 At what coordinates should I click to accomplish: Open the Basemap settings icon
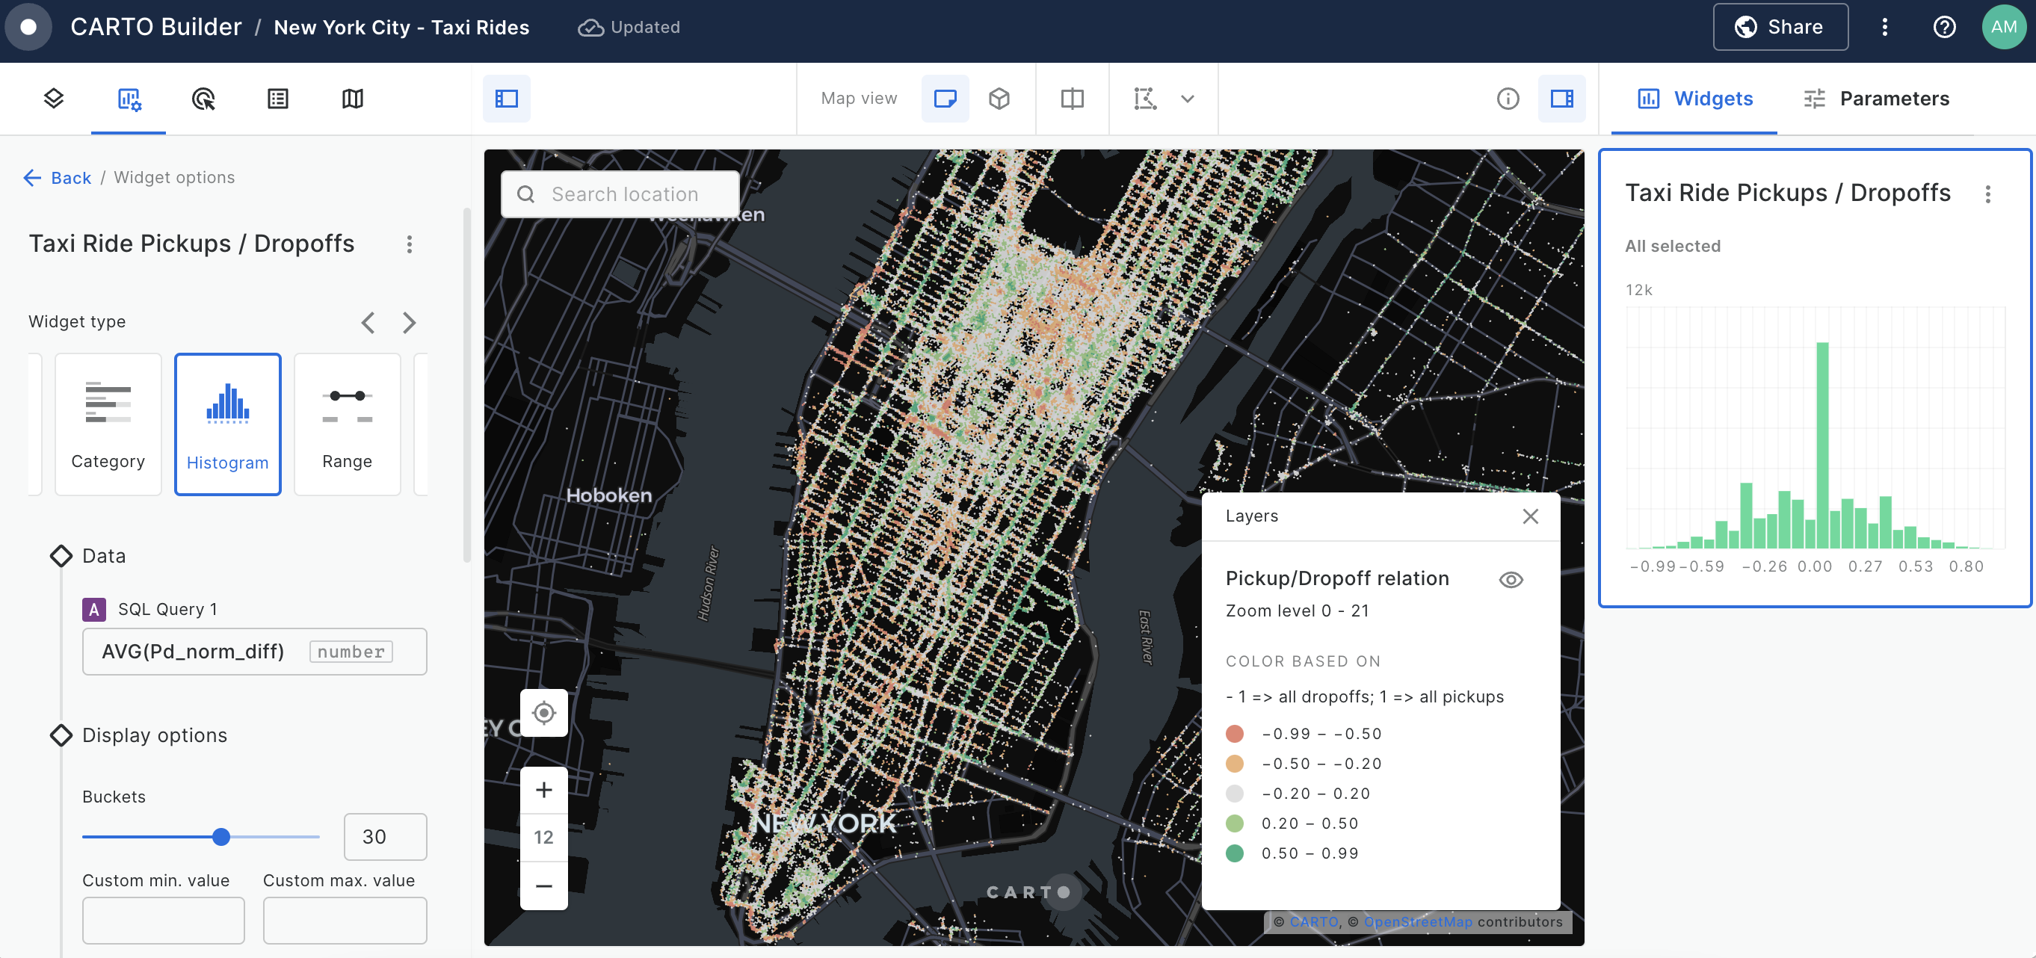coord(353,99)
